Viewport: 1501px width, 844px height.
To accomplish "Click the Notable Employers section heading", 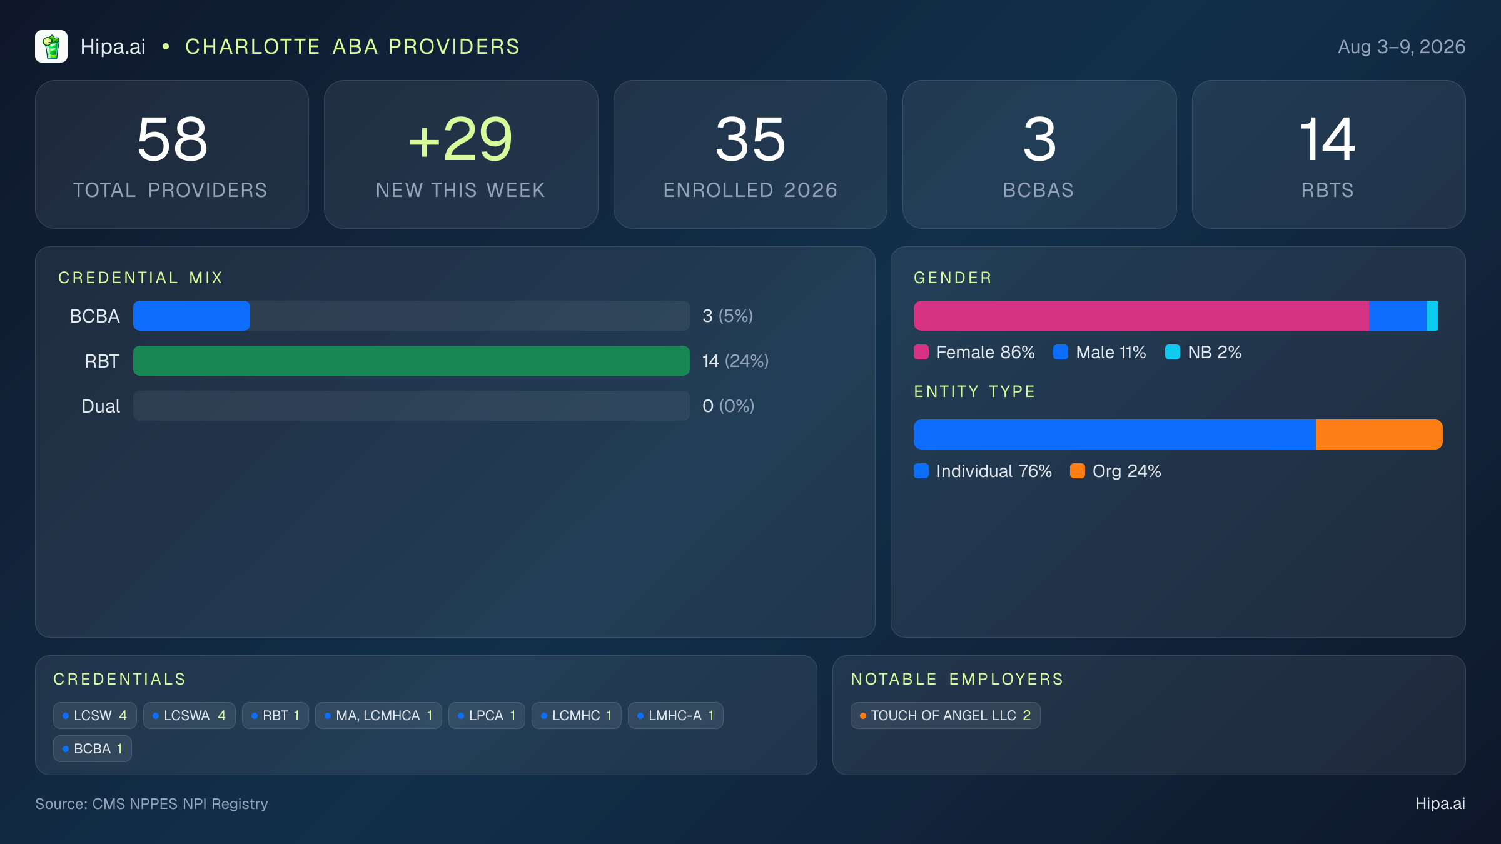I will tap(957, 679).
